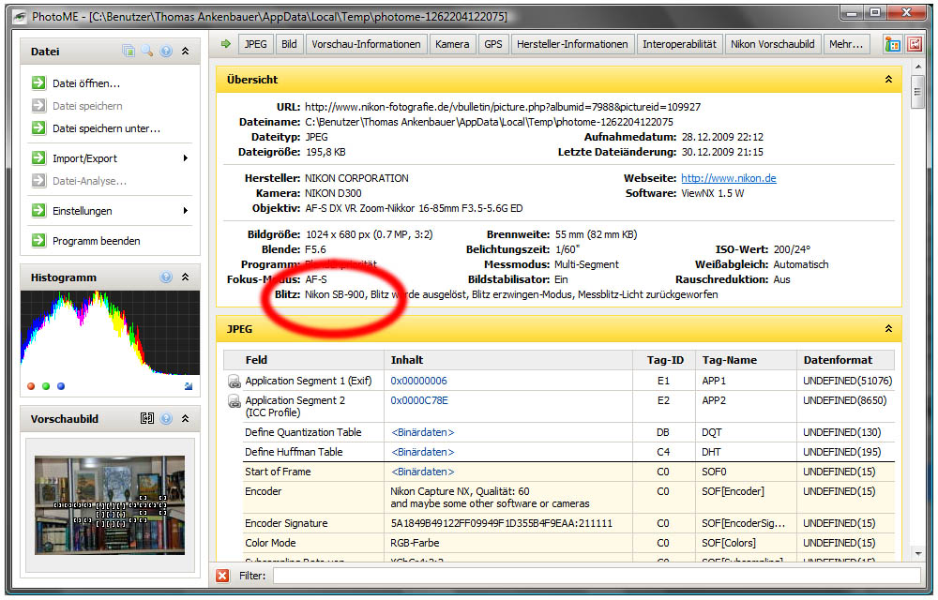Toggle the red histogram channel
The height and width of the screenshot is (600, 938).
[x=31, y=386]
